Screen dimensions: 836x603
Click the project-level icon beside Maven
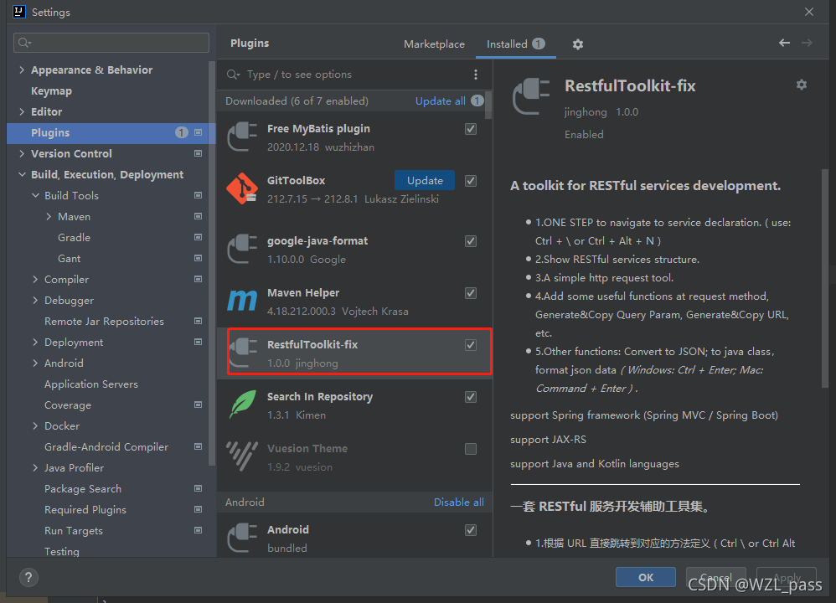click(x=199, y=216)
